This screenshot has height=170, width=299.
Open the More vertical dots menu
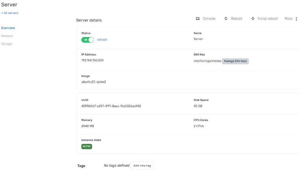(296, 19)
